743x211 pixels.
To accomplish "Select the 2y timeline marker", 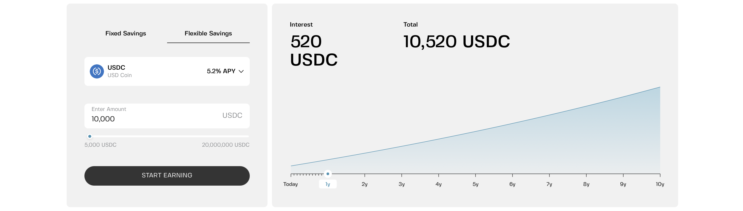I will [365, 184].
